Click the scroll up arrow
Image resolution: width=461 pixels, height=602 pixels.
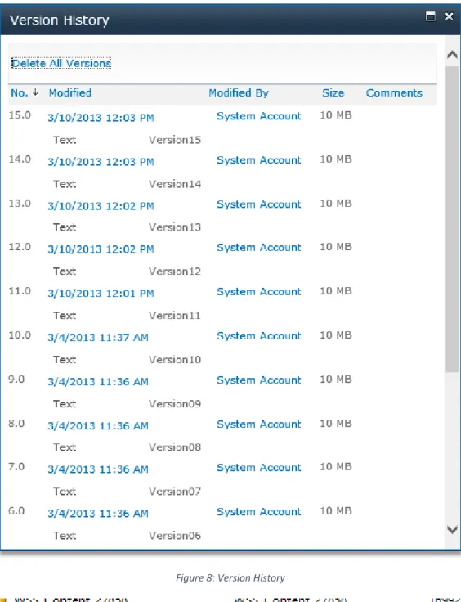coord(452,55)
